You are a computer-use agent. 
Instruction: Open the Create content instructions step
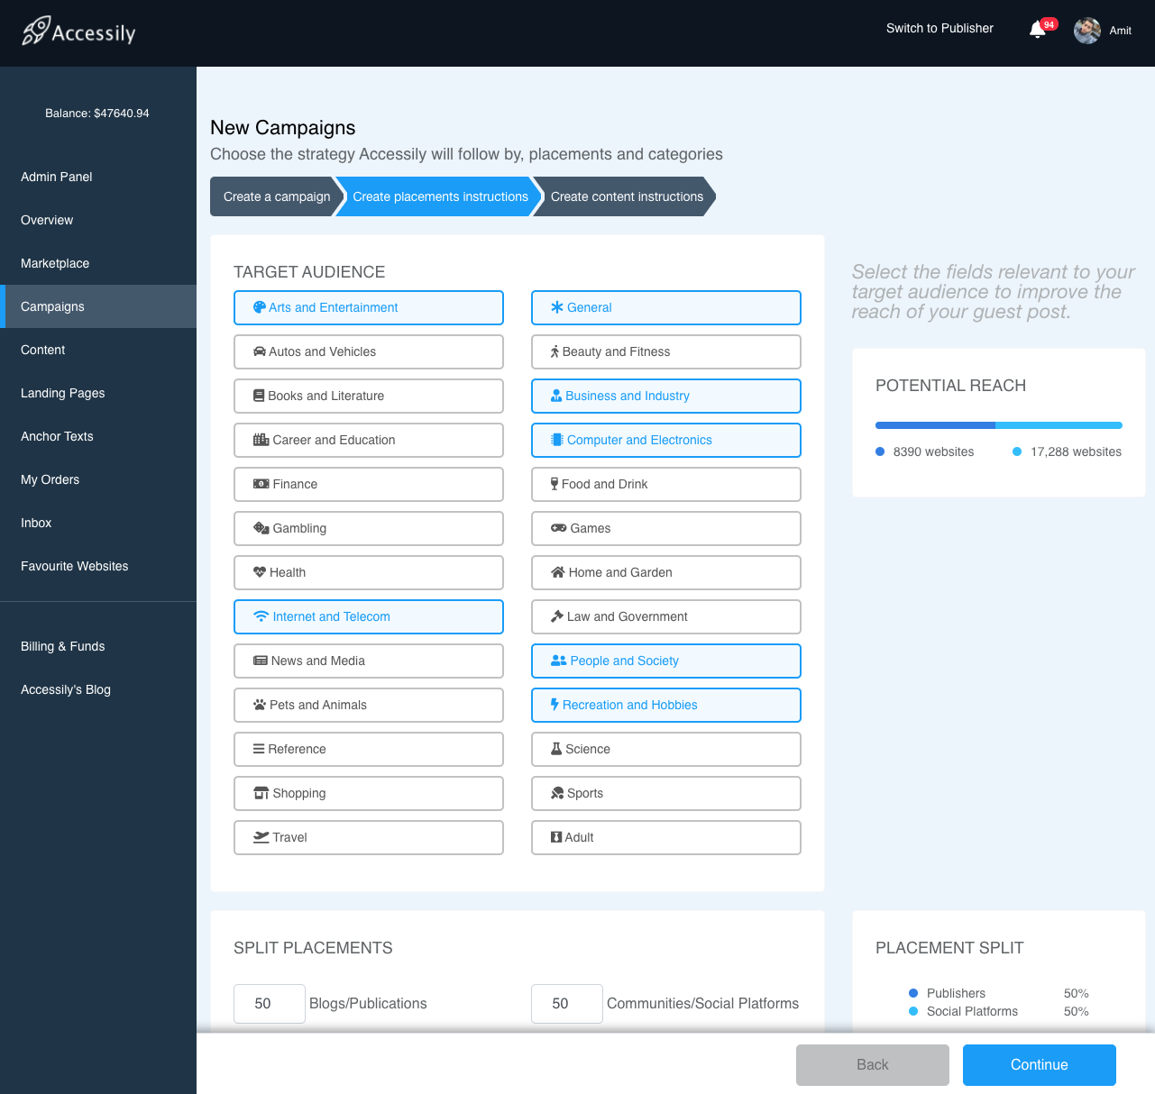627,196
